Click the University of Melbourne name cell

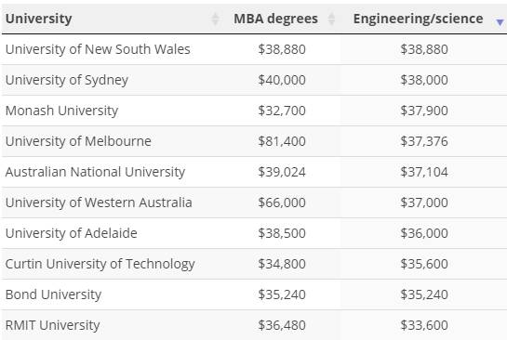[x=78, y=141]
